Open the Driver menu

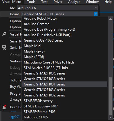[x=58, y=2]
